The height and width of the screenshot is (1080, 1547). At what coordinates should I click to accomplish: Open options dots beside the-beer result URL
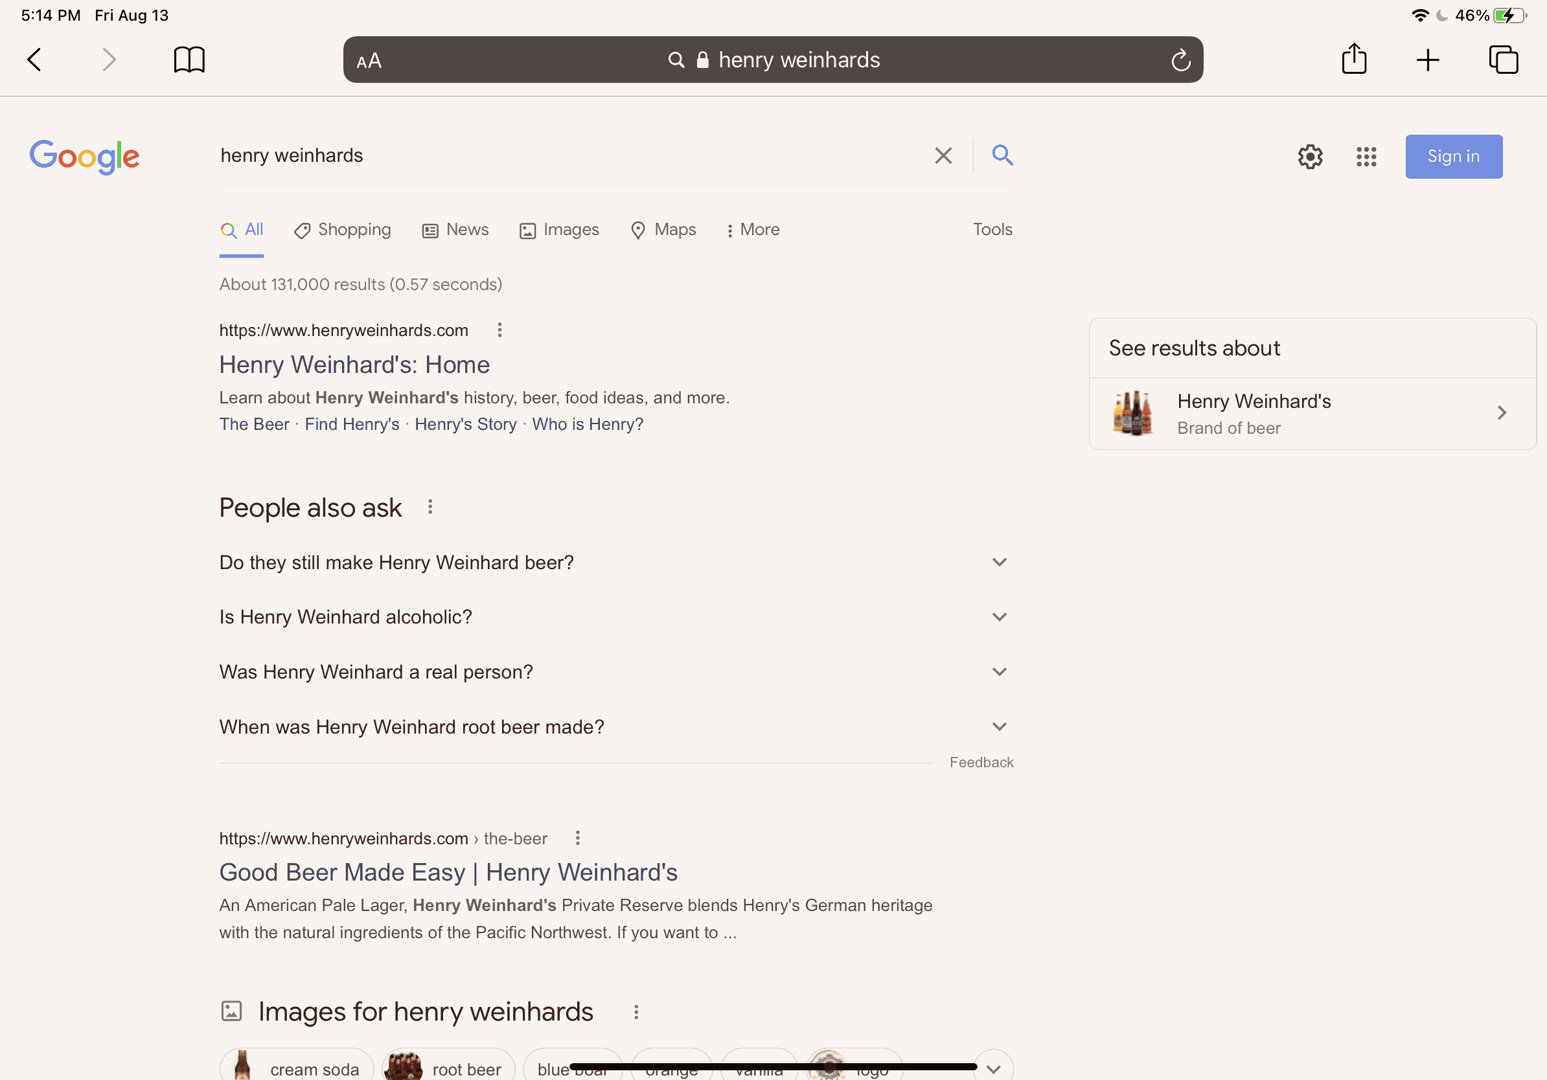pos(577,838)
